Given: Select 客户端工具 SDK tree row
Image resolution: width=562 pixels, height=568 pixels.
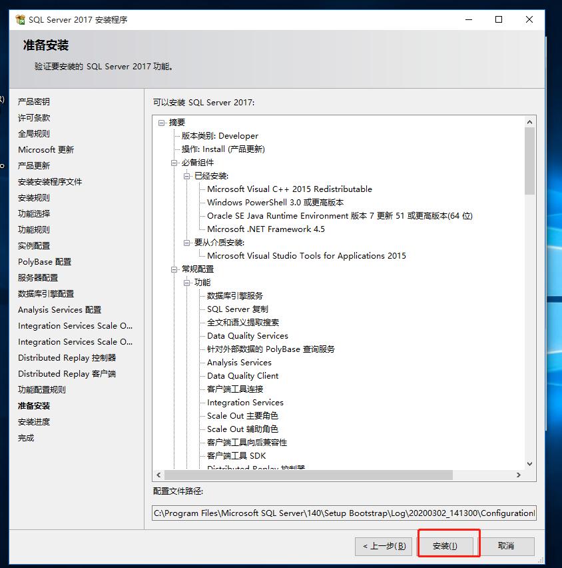Looking at the screenshot, I should [236, 456].
